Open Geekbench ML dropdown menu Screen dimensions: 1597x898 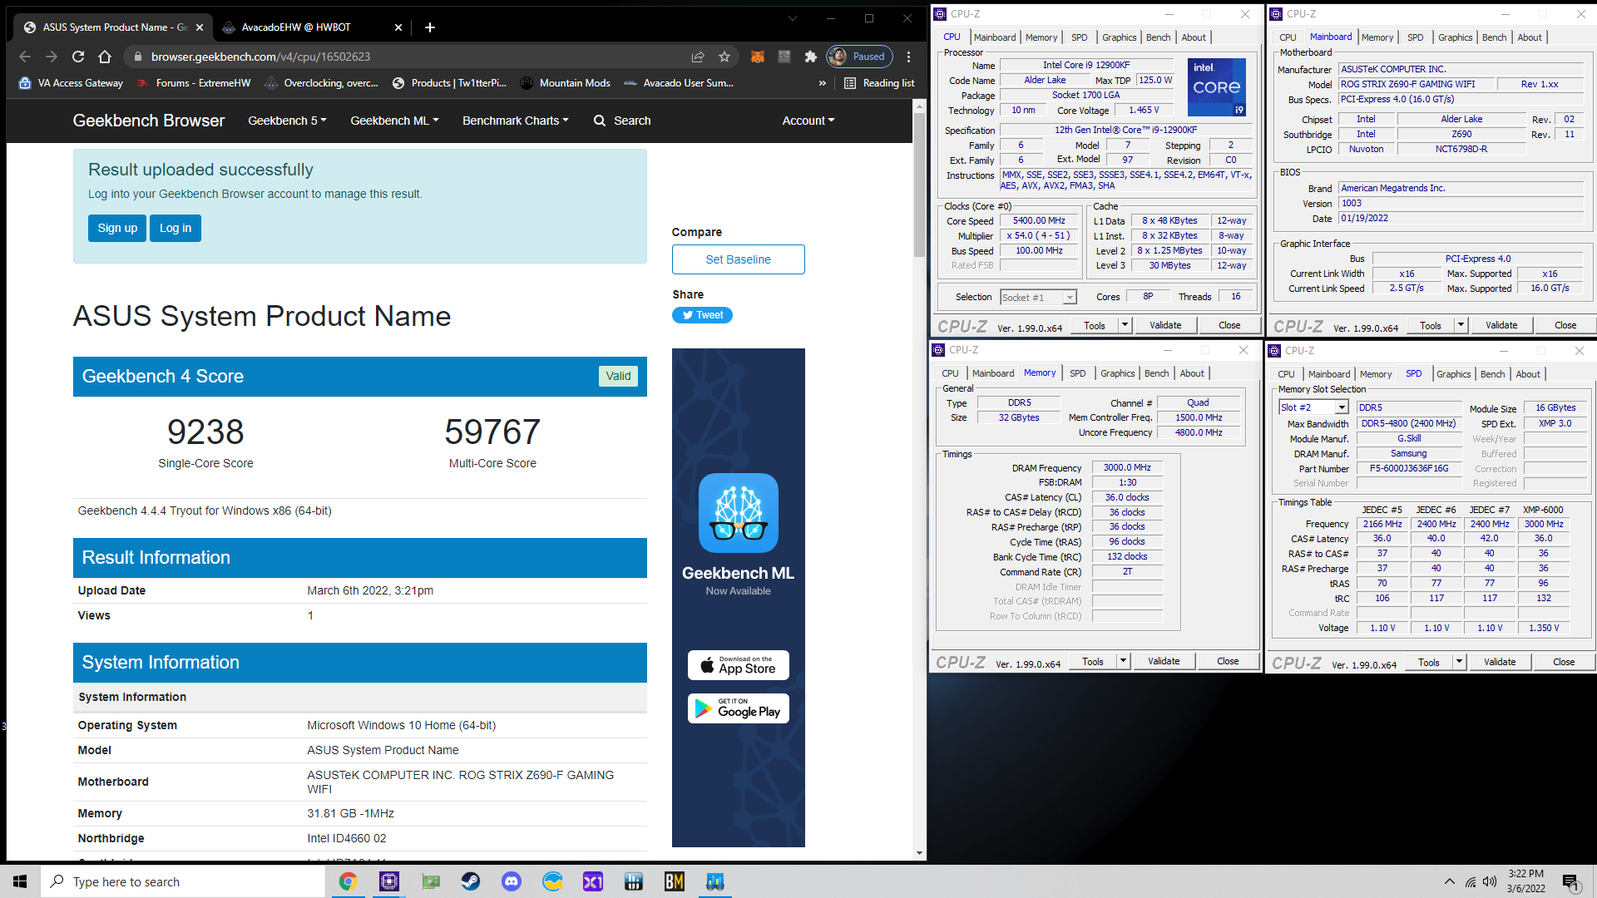tap(394, 121)
